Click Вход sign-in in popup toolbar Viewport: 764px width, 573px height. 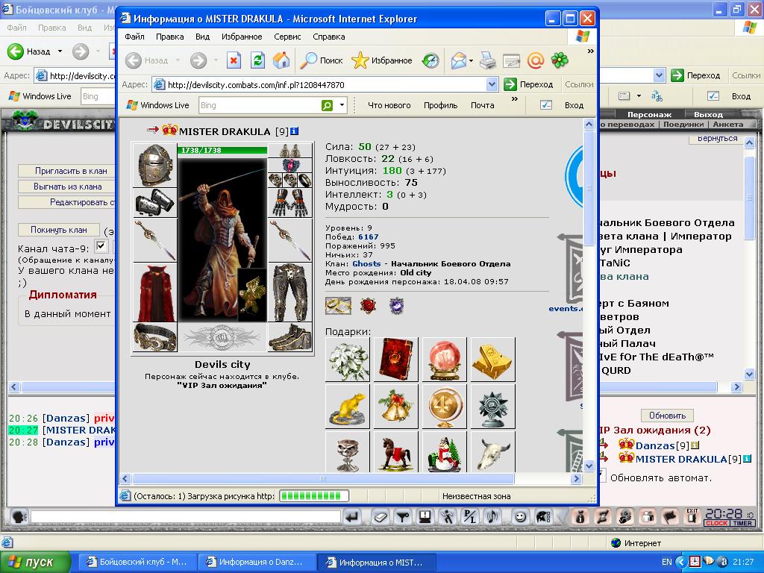pos(574,105)
